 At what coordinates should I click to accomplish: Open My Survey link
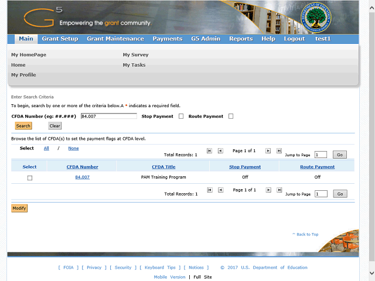pos(135,54)
